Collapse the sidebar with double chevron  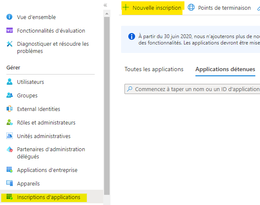pos(105,5)
